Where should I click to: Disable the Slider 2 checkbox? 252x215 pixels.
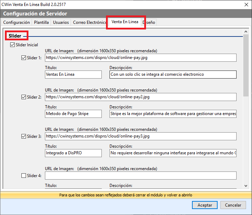(x=24, y=97)
